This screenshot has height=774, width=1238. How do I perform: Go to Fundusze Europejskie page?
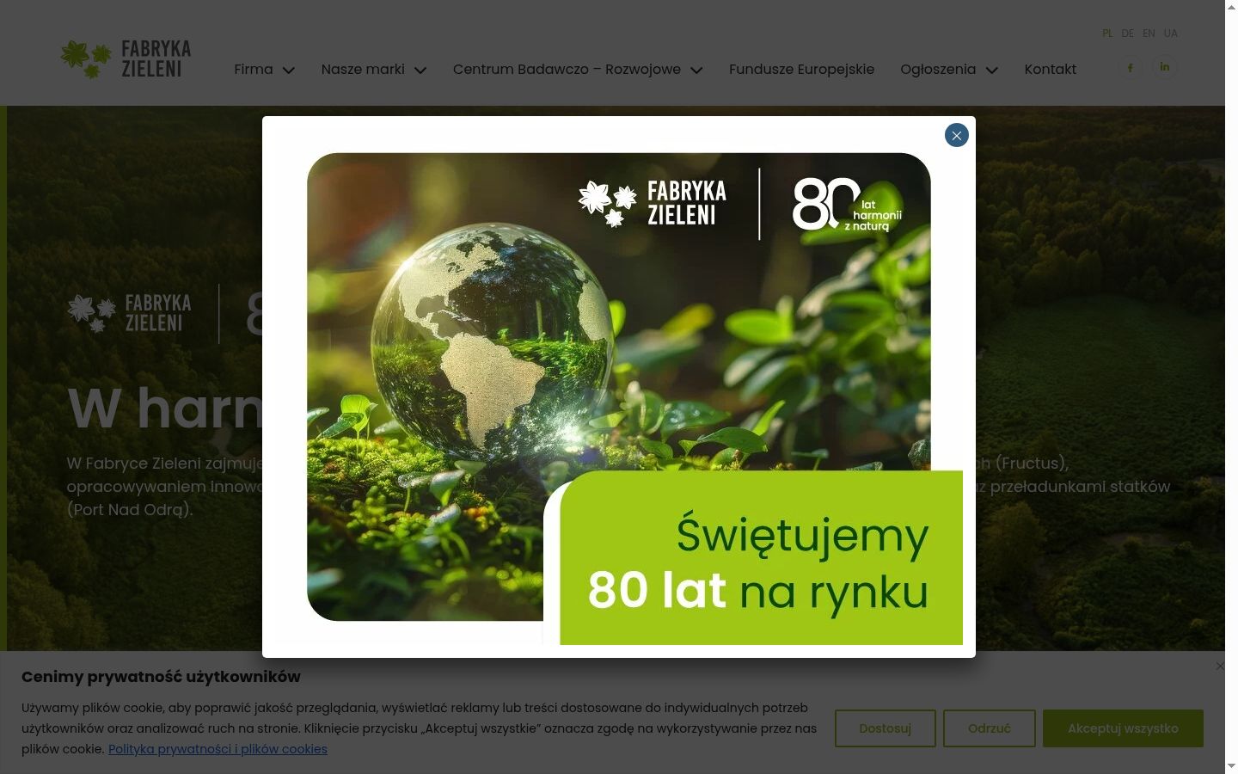point(801,70)
